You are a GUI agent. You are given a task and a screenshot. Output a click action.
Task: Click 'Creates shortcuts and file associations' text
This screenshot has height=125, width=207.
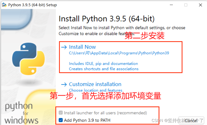pos(104,69)
